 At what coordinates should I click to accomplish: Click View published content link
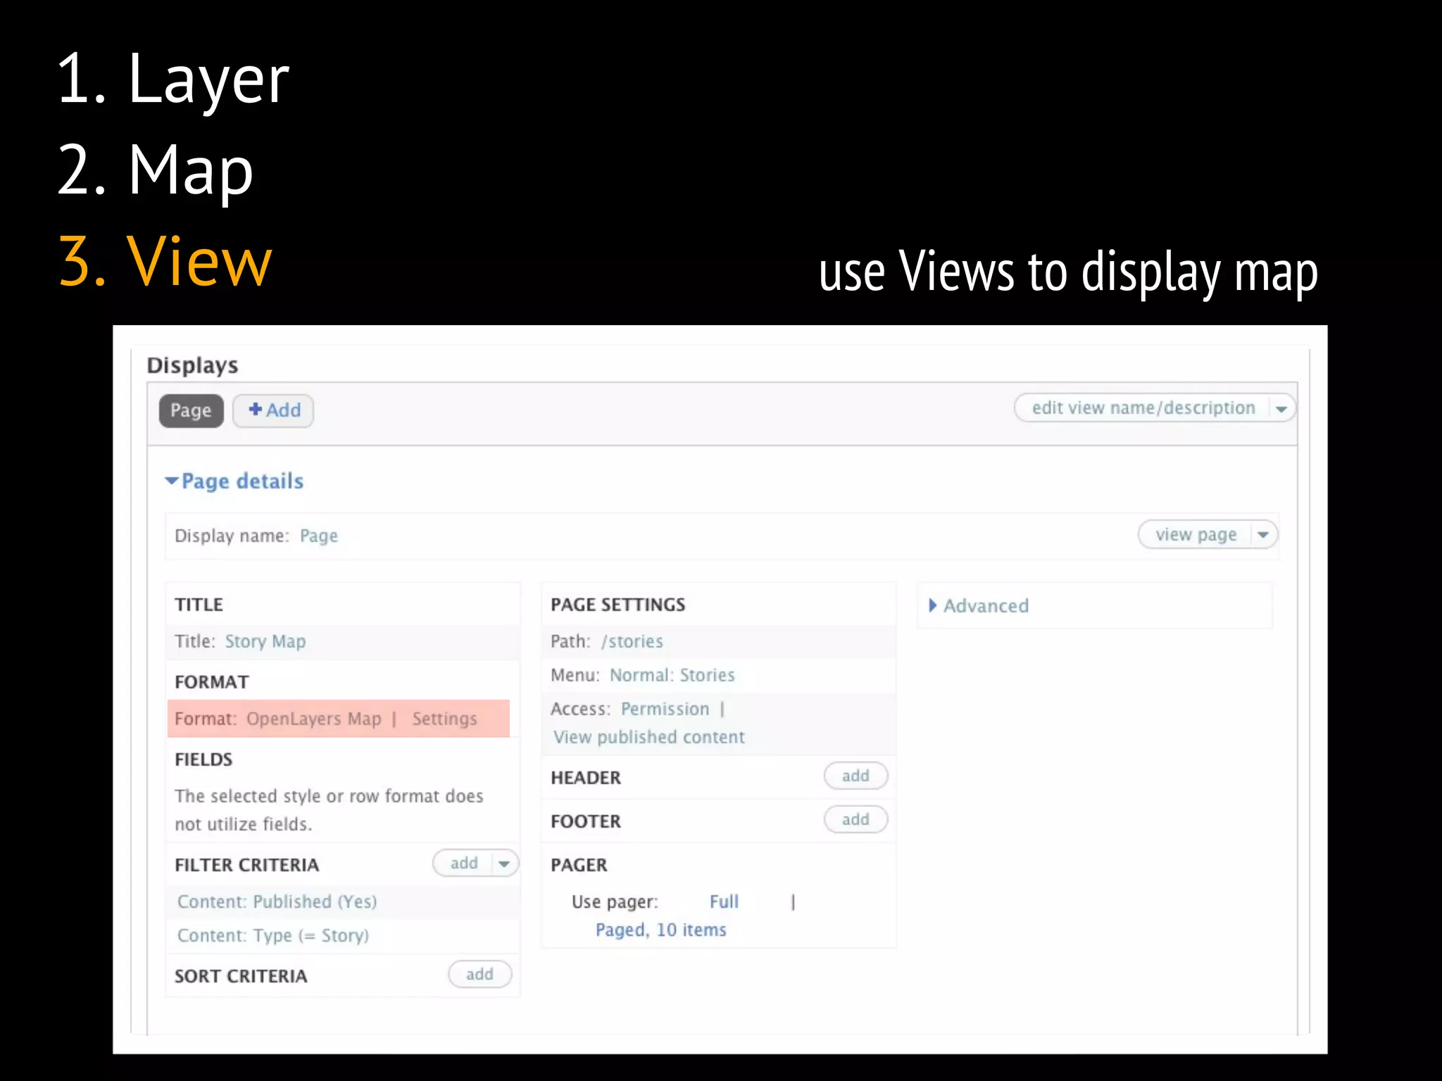pos(649,737)
